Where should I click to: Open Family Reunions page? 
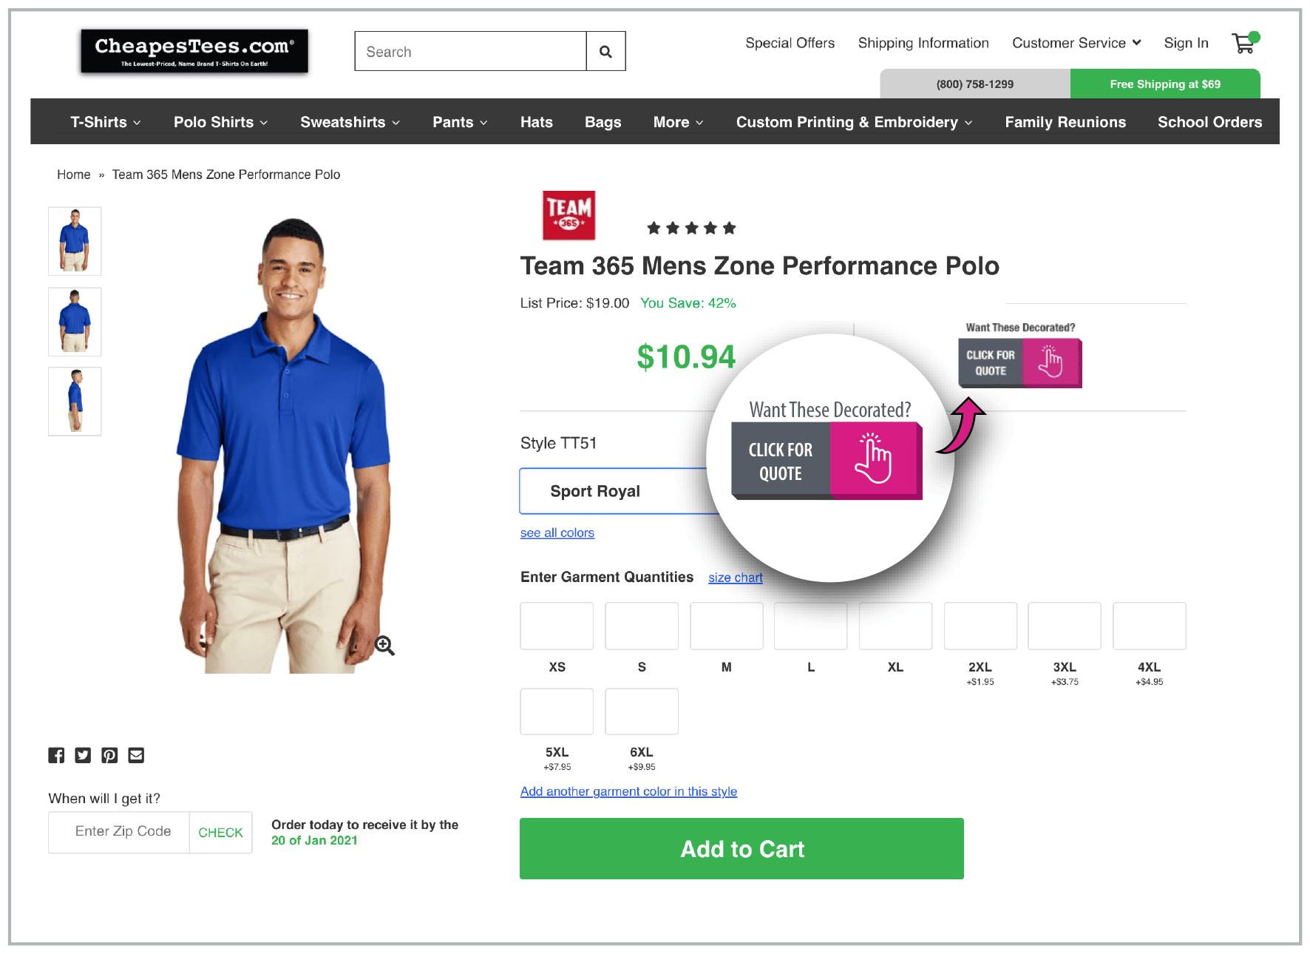click(x=1065, y=122)
